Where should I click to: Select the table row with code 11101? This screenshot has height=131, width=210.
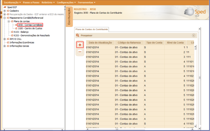pyautogui.click(x=140, y=62)
